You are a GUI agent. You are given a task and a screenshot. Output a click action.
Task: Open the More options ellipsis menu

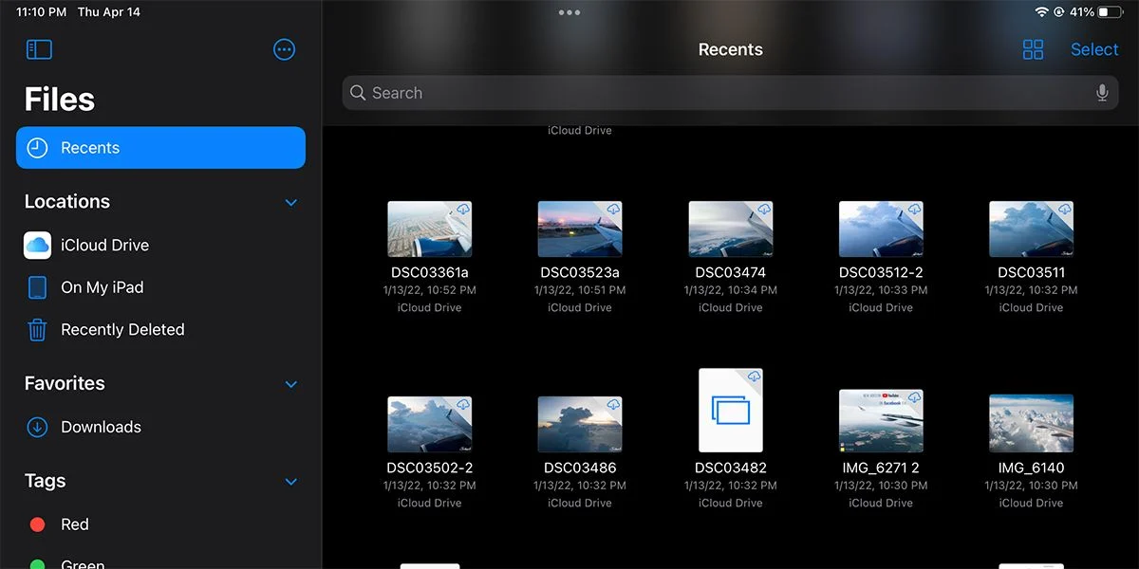tap(284, 50)
